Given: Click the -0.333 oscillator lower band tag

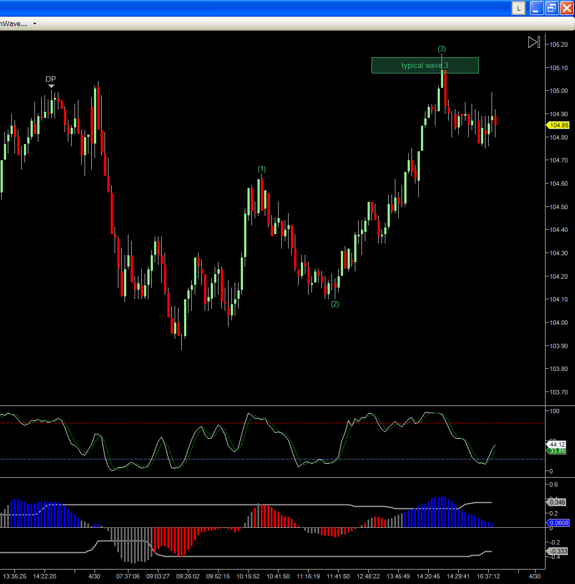Looking at the screenshot, I should coord(557,551).
